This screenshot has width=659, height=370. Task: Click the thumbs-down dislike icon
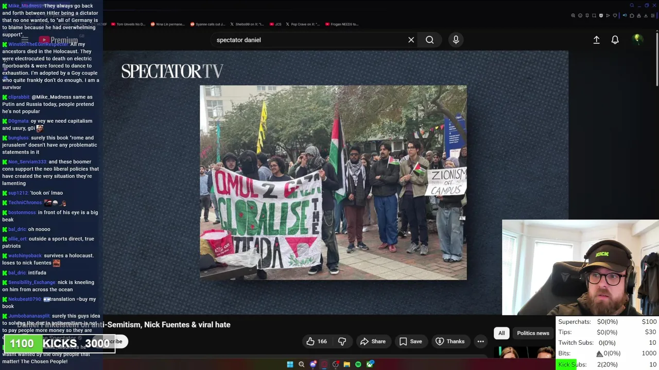[x=342, y=341]
